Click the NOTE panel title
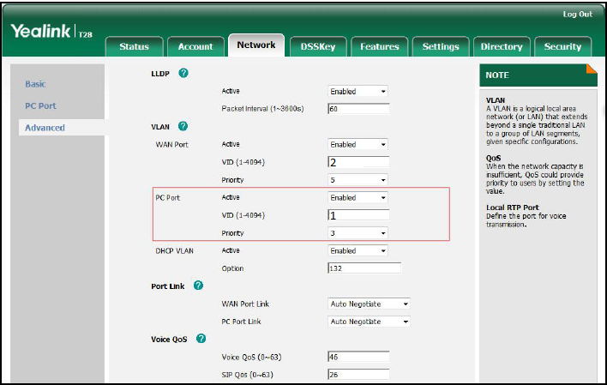The height and width of the screenshot is (385, 607). coord(497,75)
